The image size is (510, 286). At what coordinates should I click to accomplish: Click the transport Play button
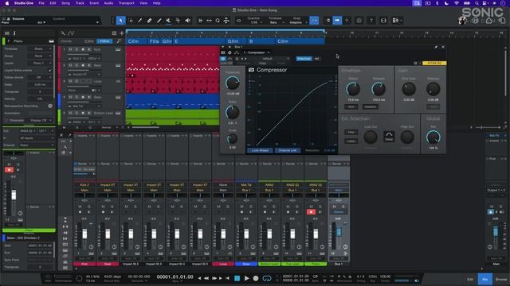(x=246, y=278)
